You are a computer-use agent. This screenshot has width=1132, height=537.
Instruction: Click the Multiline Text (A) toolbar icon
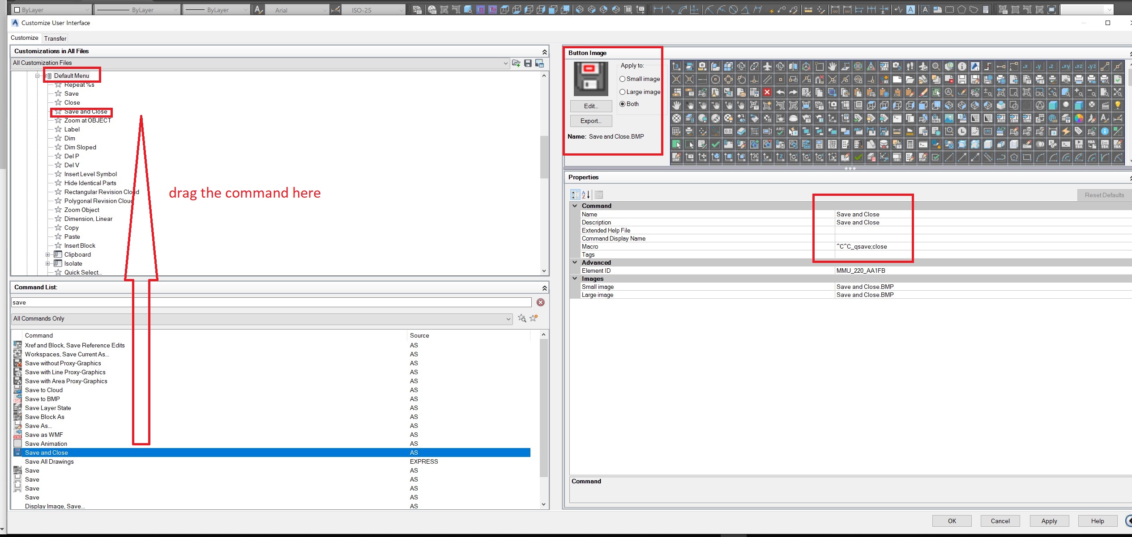(910, 9)
